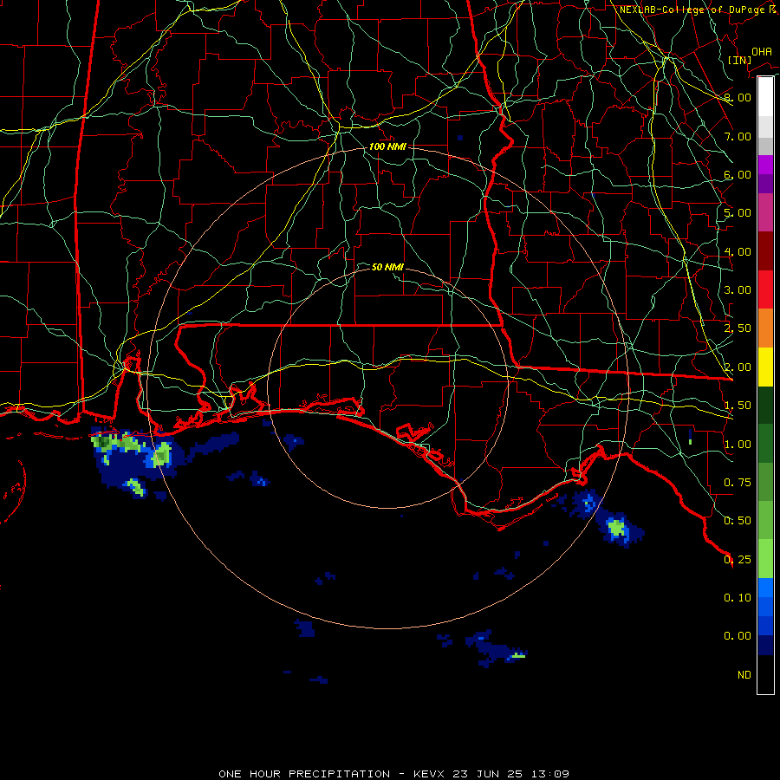Select the 0.00 legend value
Screen dimensions: 780x780
click(x=738, y=636)
